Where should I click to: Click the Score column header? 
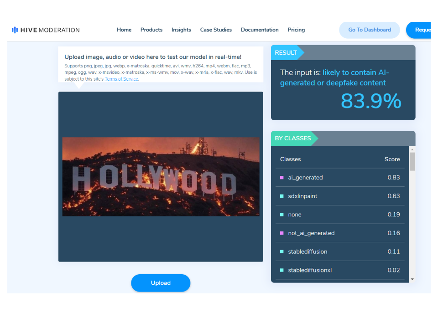392,159
